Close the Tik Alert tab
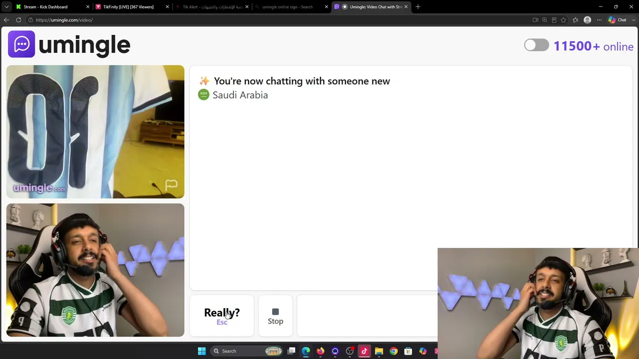Image resolution: width=639 pixels, height=359 pixels. tap(247, 7)
